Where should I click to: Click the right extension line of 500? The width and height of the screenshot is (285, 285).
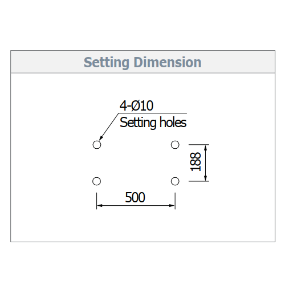(x=175, y=201)
